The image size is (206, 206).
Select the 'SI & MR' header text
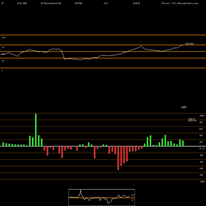click(x=22, y=3)
